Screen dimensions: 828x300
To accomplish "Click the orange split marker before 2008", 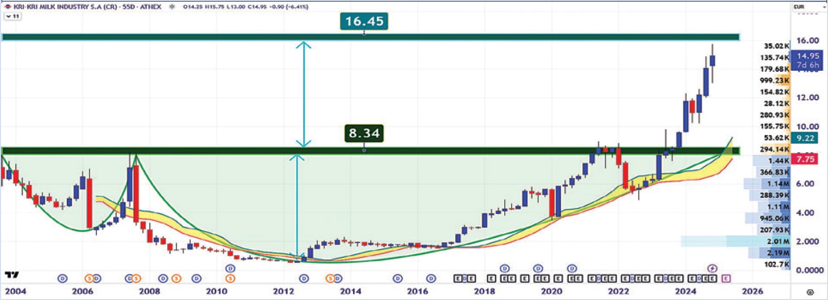I will point(136,279).
